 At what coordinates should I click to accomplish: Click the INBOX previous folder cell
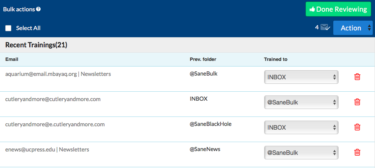pos(198,98)
